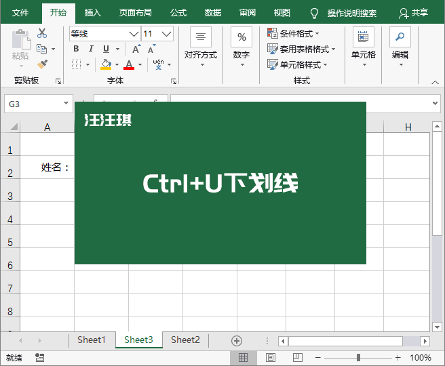The width and height of the screenshot is (445, 366).
Task: Click the 共享 Share button
Action: [414, 13]
